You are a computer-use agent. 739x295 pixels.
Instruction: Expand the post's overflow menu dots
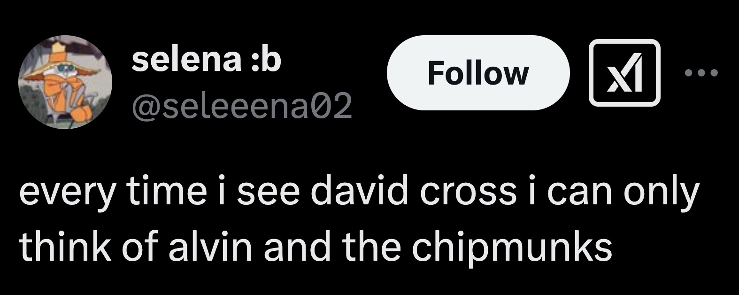point(701,73)
